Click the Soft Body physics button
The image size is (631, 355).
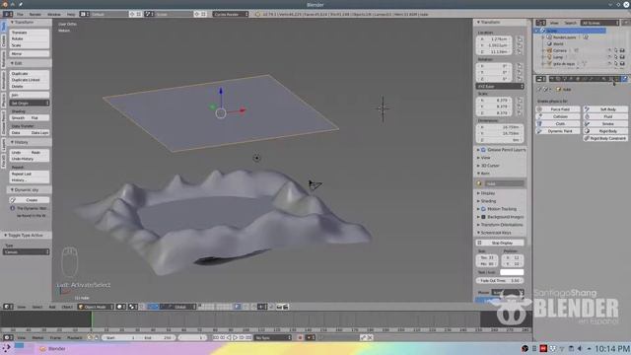605,109
